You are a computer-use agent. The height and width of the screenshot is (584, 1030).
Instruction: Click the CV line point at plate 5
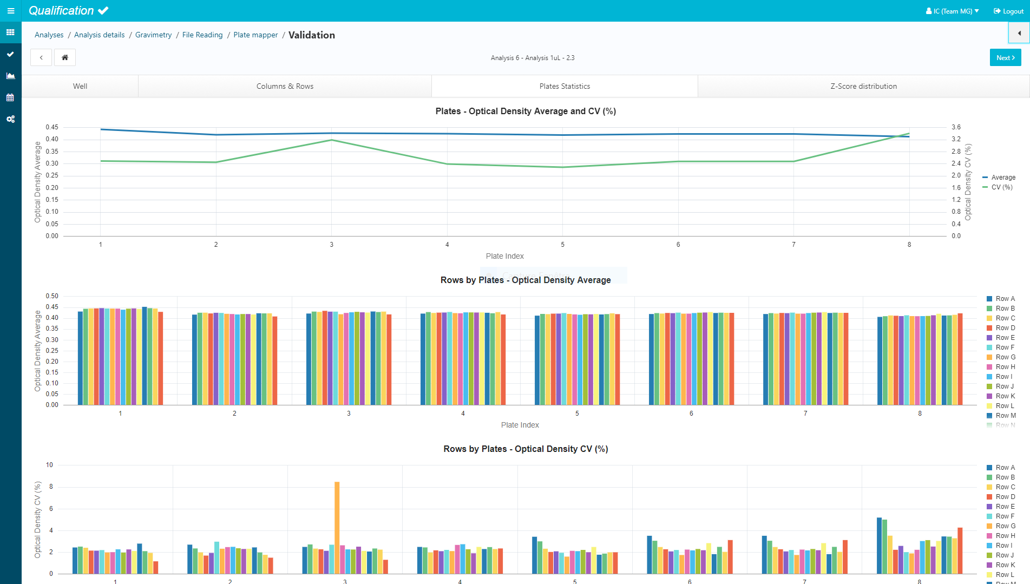pyautogui.click(x=563, y=167)
